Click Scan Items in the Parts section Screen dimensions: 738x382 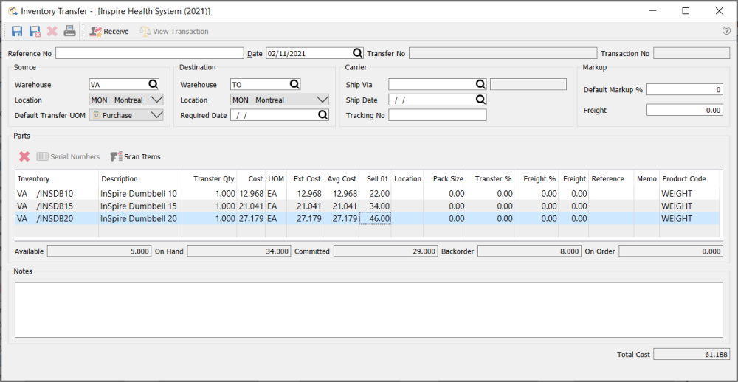pyautogui.click(x=135, y=156)
